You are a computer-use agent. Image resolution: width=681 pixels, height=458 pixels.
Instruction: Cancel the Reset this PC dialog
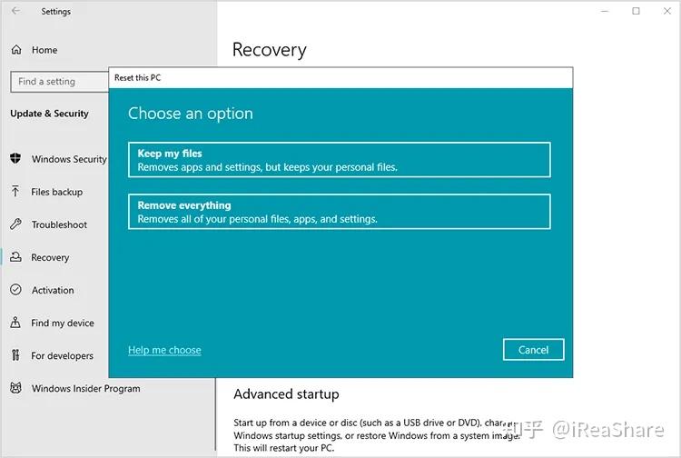(533, 349)
